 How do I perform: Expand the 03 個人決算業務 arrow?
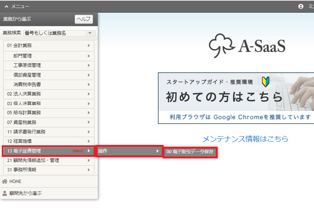coord(89,103)
